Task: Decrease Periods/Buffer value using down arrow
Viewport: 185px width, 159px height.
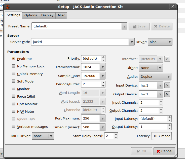Action: pos(103,86)
